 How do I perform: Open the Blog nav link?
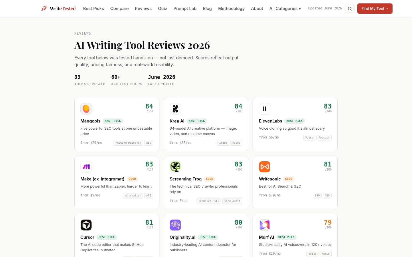pos(207,9)
